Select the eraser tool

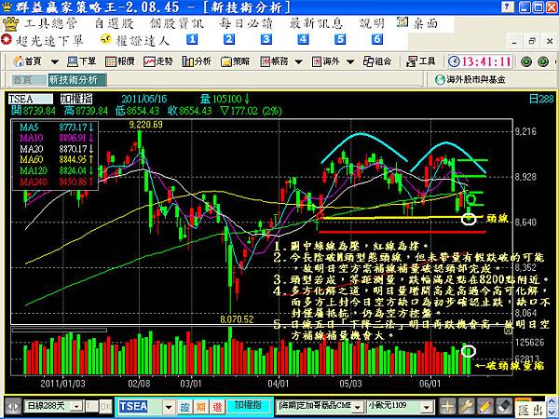(503, 406)
